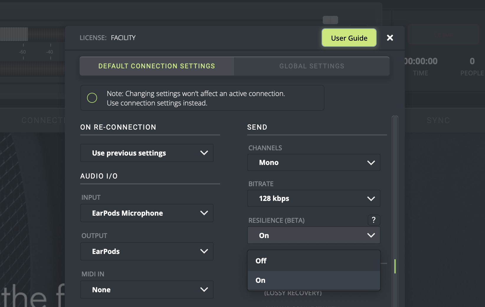485x307 pixels.
Task: Open the Output dropdown showing EarPods
Action: [147, 251]
